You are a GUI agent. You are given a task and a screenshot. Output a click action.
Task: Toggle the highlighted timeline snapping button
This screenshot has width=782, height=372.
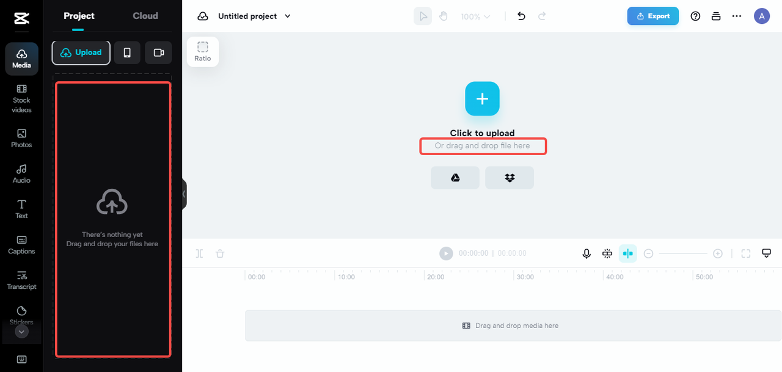point(627,253)
